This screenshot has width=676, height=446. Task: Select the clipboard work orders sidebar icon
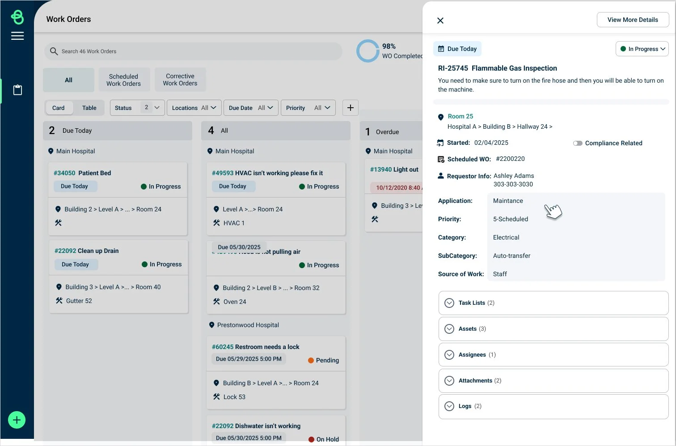pyautogui.click(x=17, y=90)
